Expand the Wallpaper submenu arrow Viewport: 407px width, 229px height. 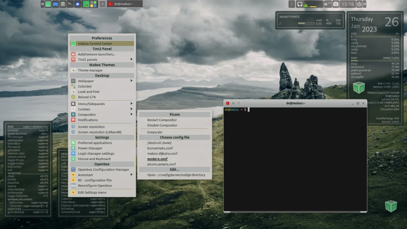click(131, 81)
